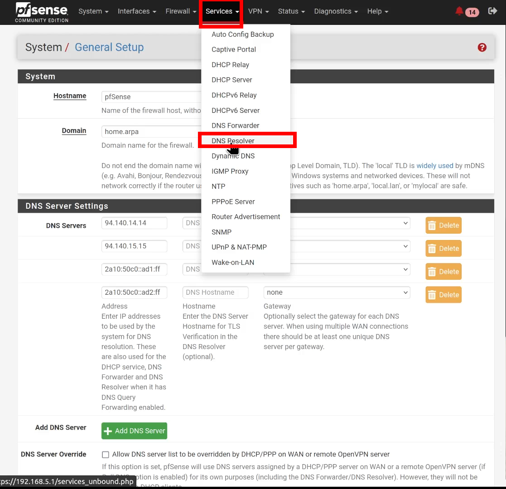This screenshot has width=506, height=489.
Task: Collapse the Services menu
Action: click(222, 11)
